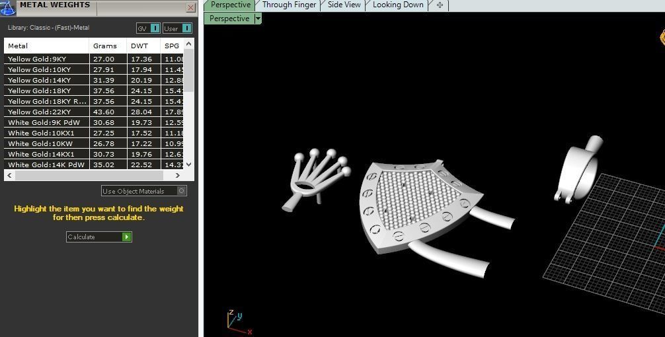Click the Library: Classic - (Fast)-Metal label
Screen dimensions: 665x337
pos(48,28)
